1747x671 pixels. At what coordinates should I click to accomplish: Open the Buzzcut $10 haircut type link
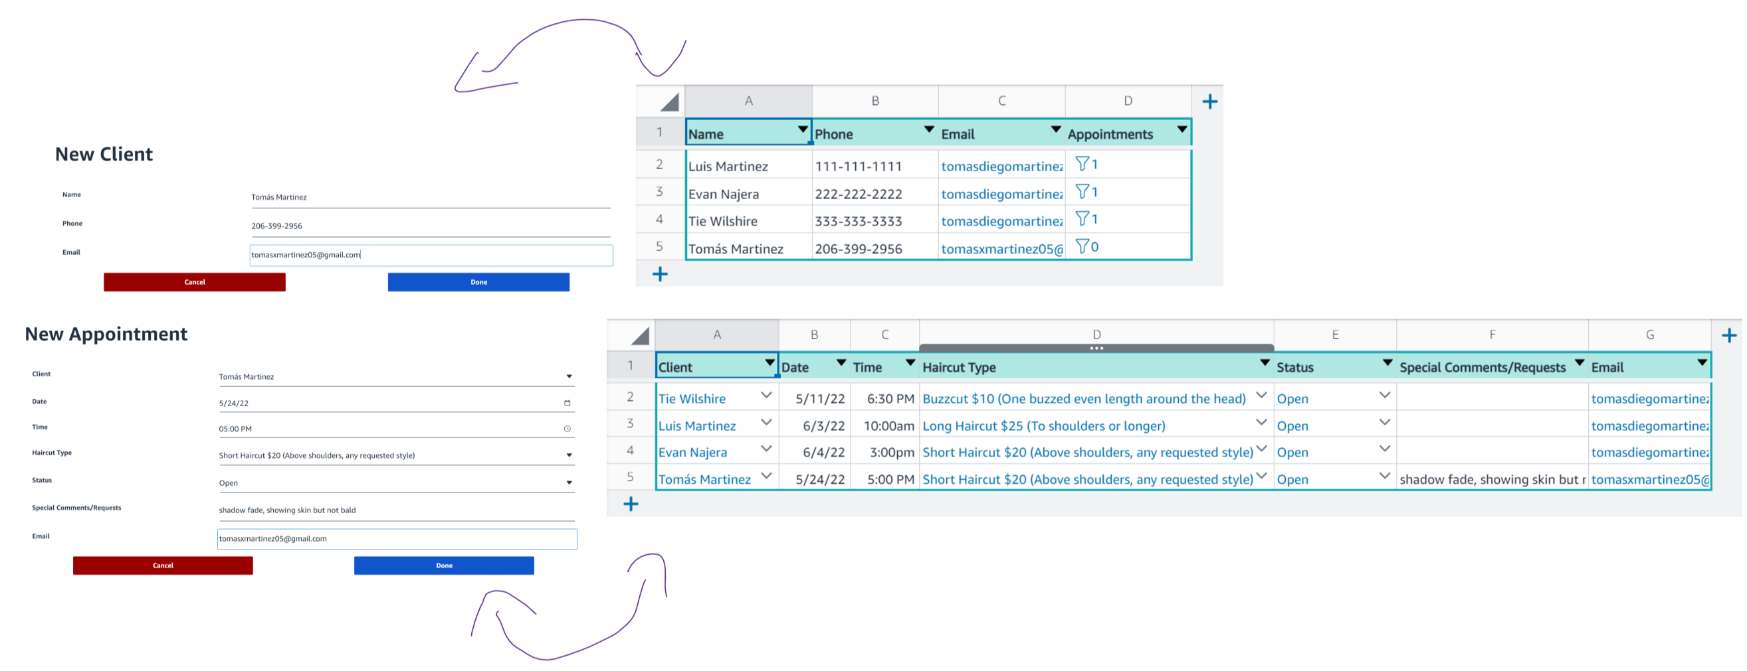coord(1084,399)
